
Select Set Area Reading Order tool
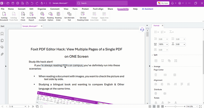click(83, 16)
